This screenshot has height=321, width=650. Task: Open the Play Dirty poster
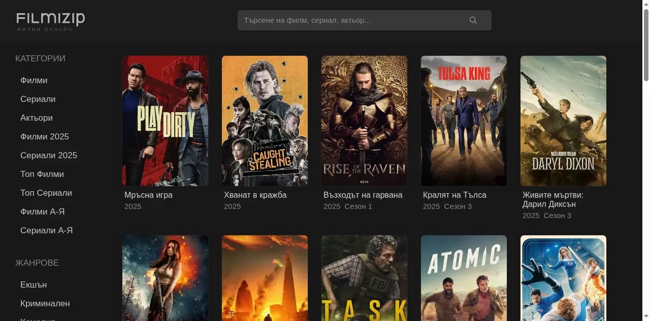click(x=166, y=121)
